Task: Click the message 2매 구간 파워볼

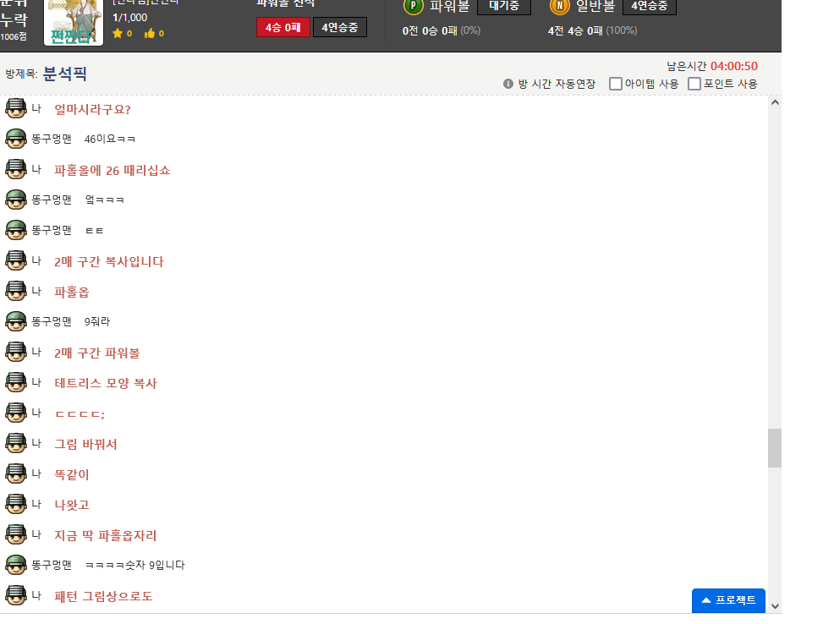Action: tap(96, 353)
